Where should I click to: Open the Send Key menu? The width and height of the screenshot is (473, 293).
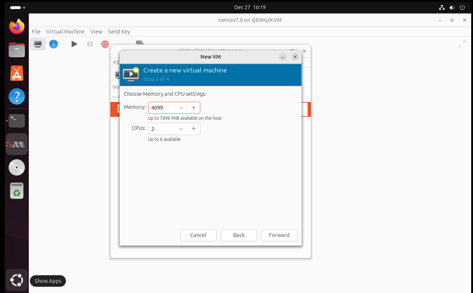click(119, 32)
